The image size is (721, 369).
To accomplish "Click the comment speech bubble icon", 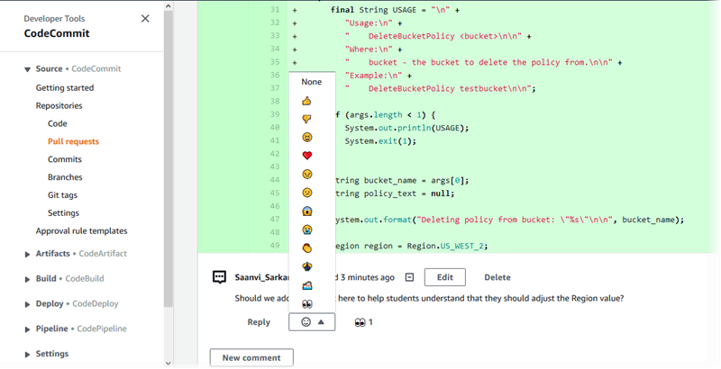I will click(219, 277).
